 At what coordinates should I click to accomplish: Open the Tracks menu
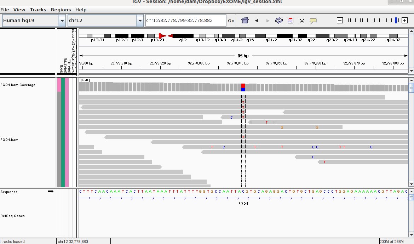pyautogui.click(x=38, y=10)
